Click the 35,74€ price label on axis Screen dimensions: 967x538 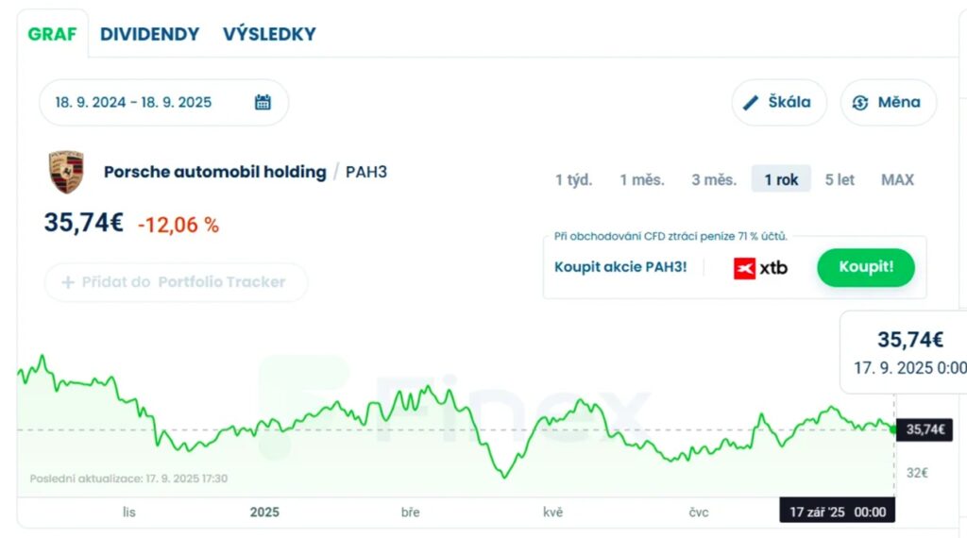coord(925,429)
